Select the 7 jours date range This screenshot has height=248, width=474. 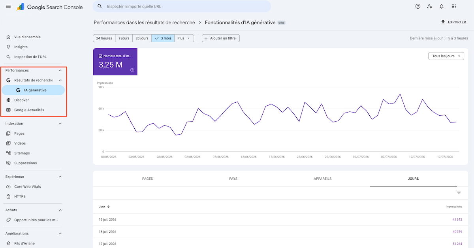click(x=124, y=38)
